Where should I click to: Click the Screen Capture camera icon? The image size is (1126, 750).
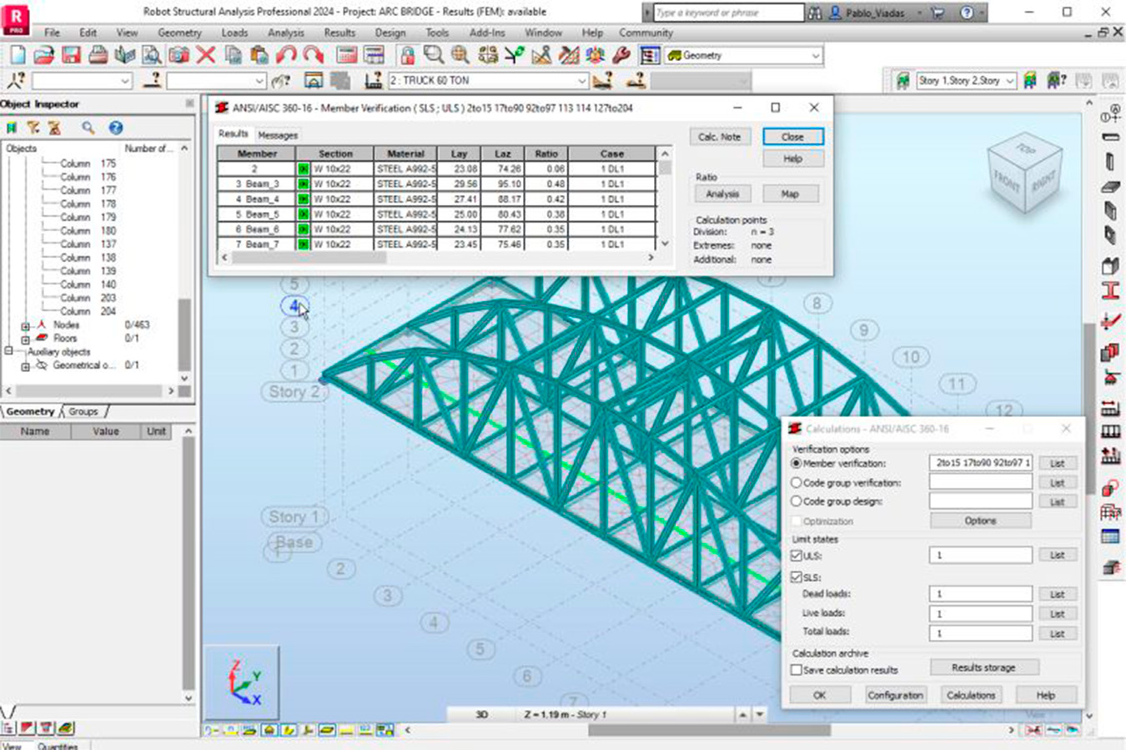click(x=178, y=56)
